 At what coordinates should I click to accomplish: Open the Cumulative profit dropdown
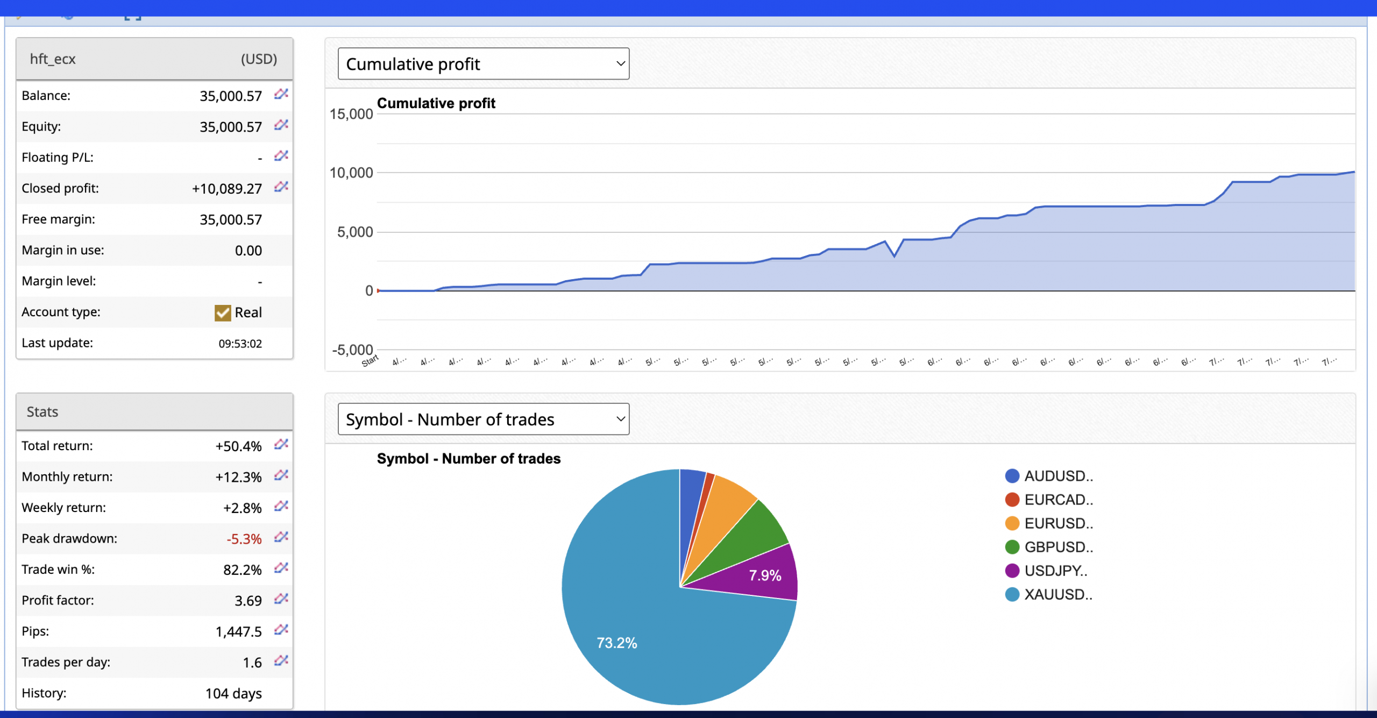tap(483, 64)
